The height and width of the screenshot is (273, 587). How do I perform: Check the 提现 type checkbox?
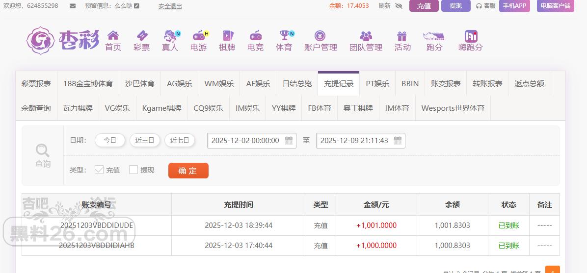(133, 170)
